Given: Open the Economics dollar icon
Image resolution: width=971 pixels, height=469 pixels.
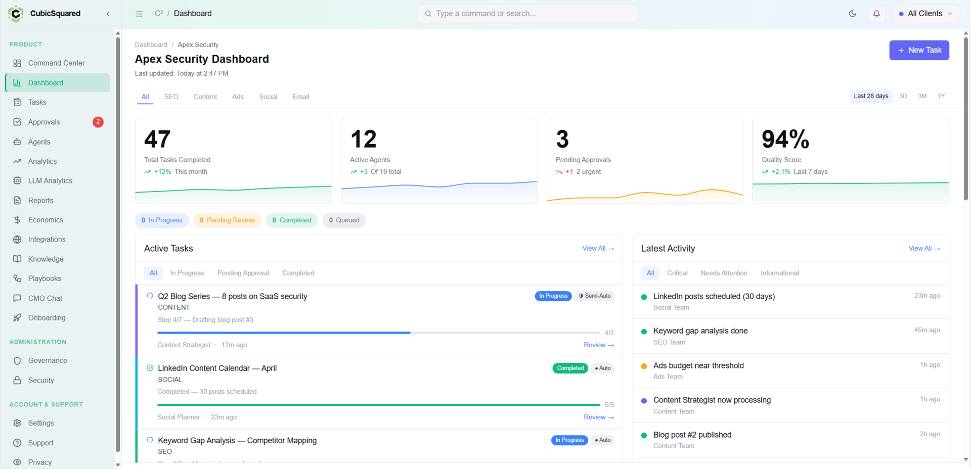Looking at the screenshot, I should coord(17,220).
